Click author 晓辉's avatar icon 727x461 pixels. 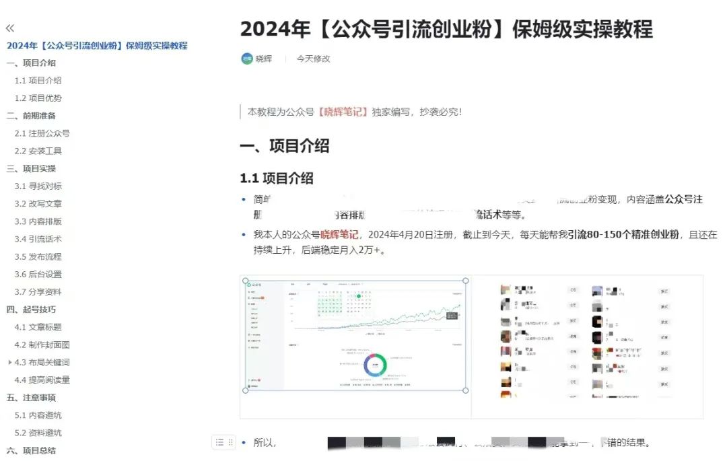246,59
